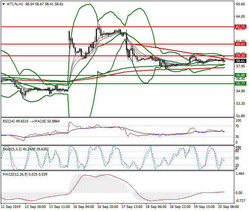Click the MACD zero-line value 0.00

point(239,193)
